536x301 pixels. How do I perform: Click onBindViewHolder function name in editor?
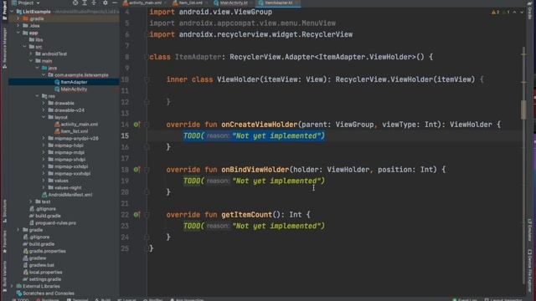(255, 170)
